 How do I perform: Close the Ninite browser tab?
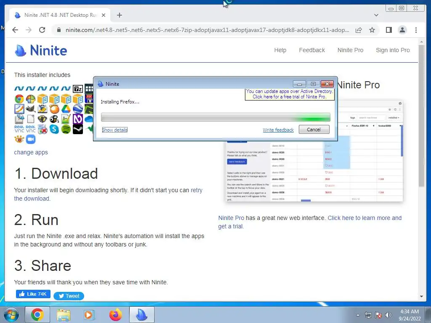[x=104, y=15]
